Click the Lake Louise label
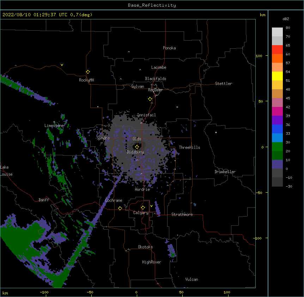 (6, 171)
